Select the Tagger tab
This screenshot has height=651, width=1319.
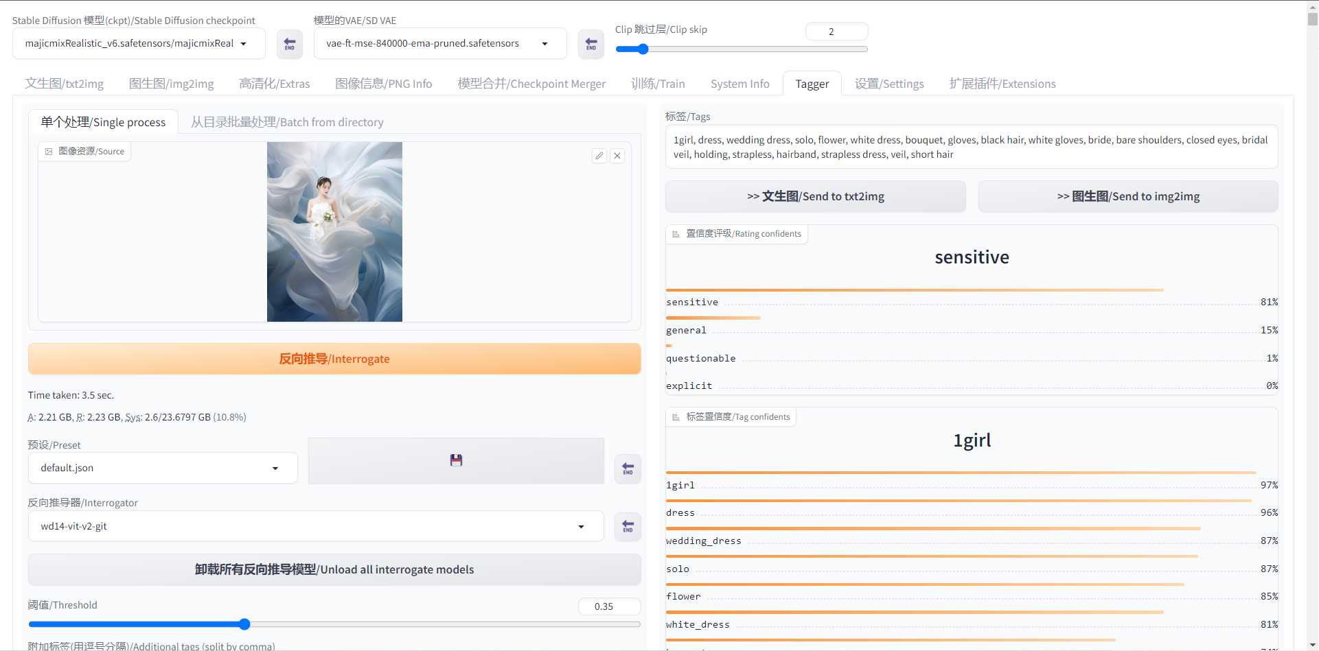[x=812, y=84]
